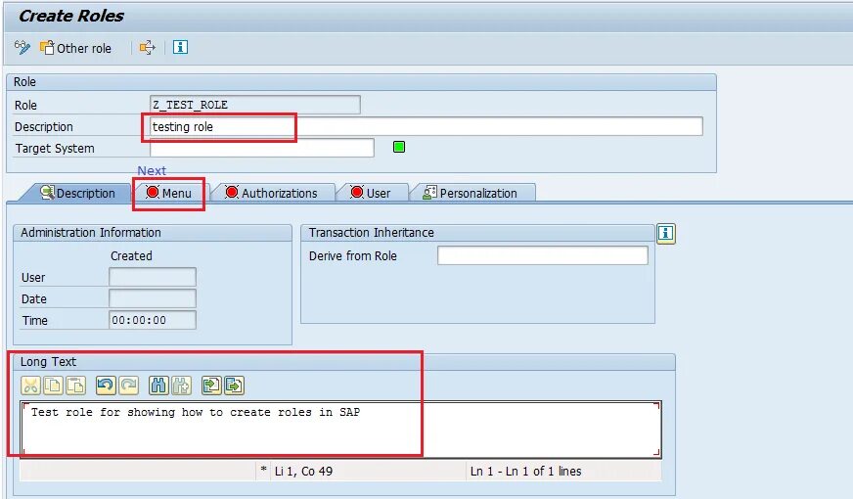The image size is (853, 499).
Task: Click the asterisk modified indicator in status bar
Action: click(263, 471)
